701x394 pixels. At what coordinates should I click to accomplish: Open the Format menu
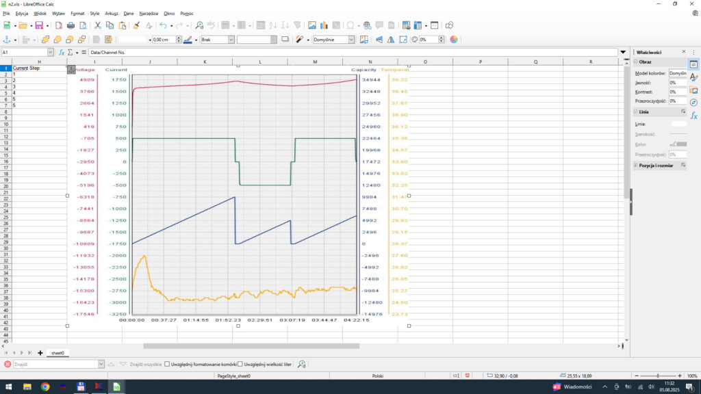(x=77, y=13)
